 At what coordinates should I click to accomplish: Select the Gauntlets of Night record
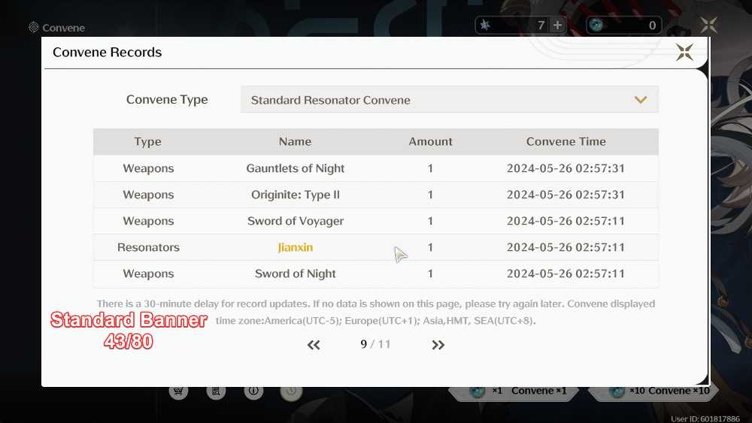tap(375, 168)
